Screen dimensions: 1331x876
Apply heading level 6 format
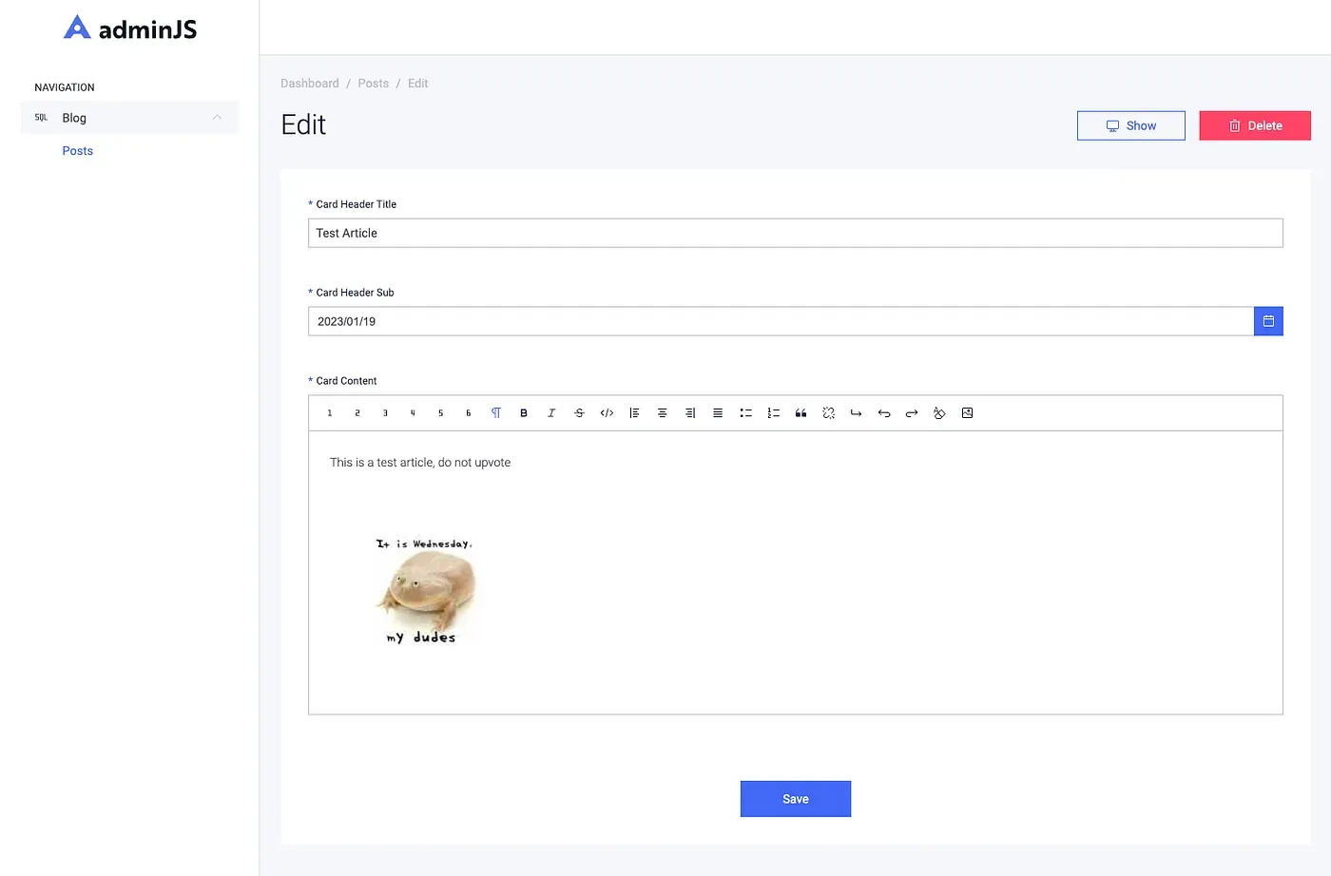click(468, 413)
